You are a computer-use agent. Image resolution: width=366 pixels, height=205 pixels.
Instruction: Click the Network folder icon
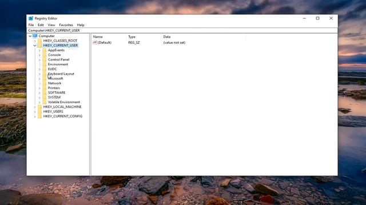[45, 83]
